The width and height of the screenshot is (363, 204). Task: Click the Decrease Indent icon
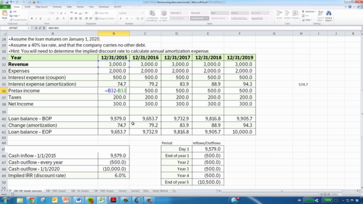point(86,19)
